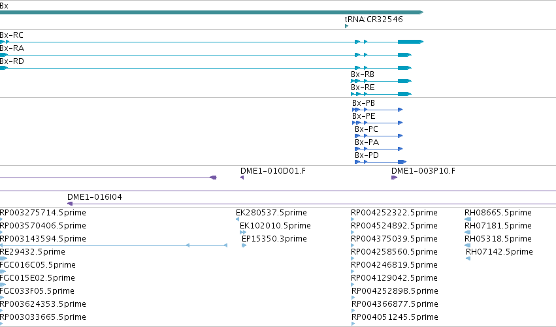Select the Bx-RB transcript label
The image size is (556, 327).
[363, 74]
